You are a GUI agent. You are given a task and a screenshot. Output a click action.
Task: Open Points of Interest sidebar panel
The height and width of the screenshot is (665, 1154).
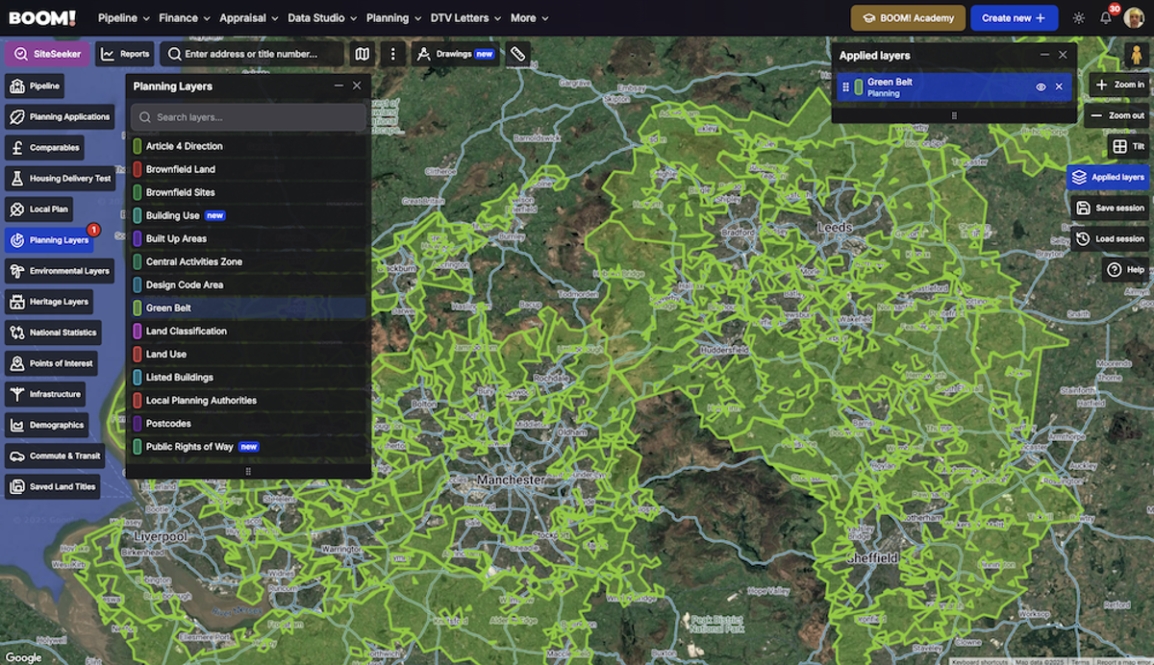[51, 362]
